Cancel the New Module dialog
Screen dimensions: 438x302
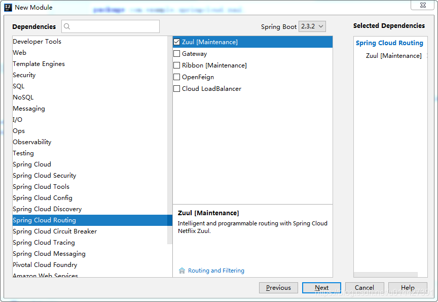pos(364,288)
